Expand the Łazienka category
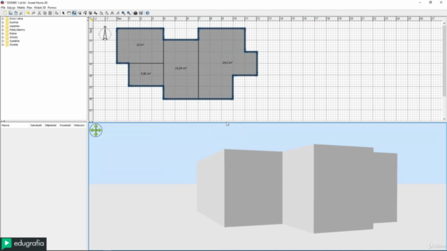447x251 pixels. [x=3, y=26]
